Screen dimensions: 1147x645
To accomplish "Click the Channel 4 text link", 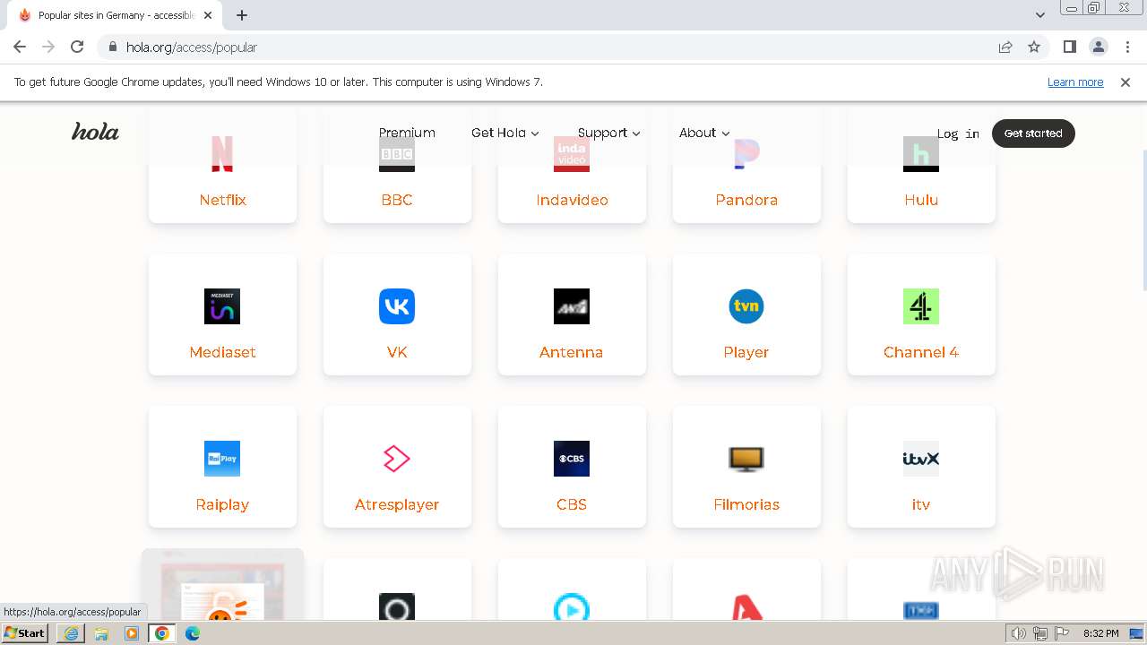I will pos(921,352).
